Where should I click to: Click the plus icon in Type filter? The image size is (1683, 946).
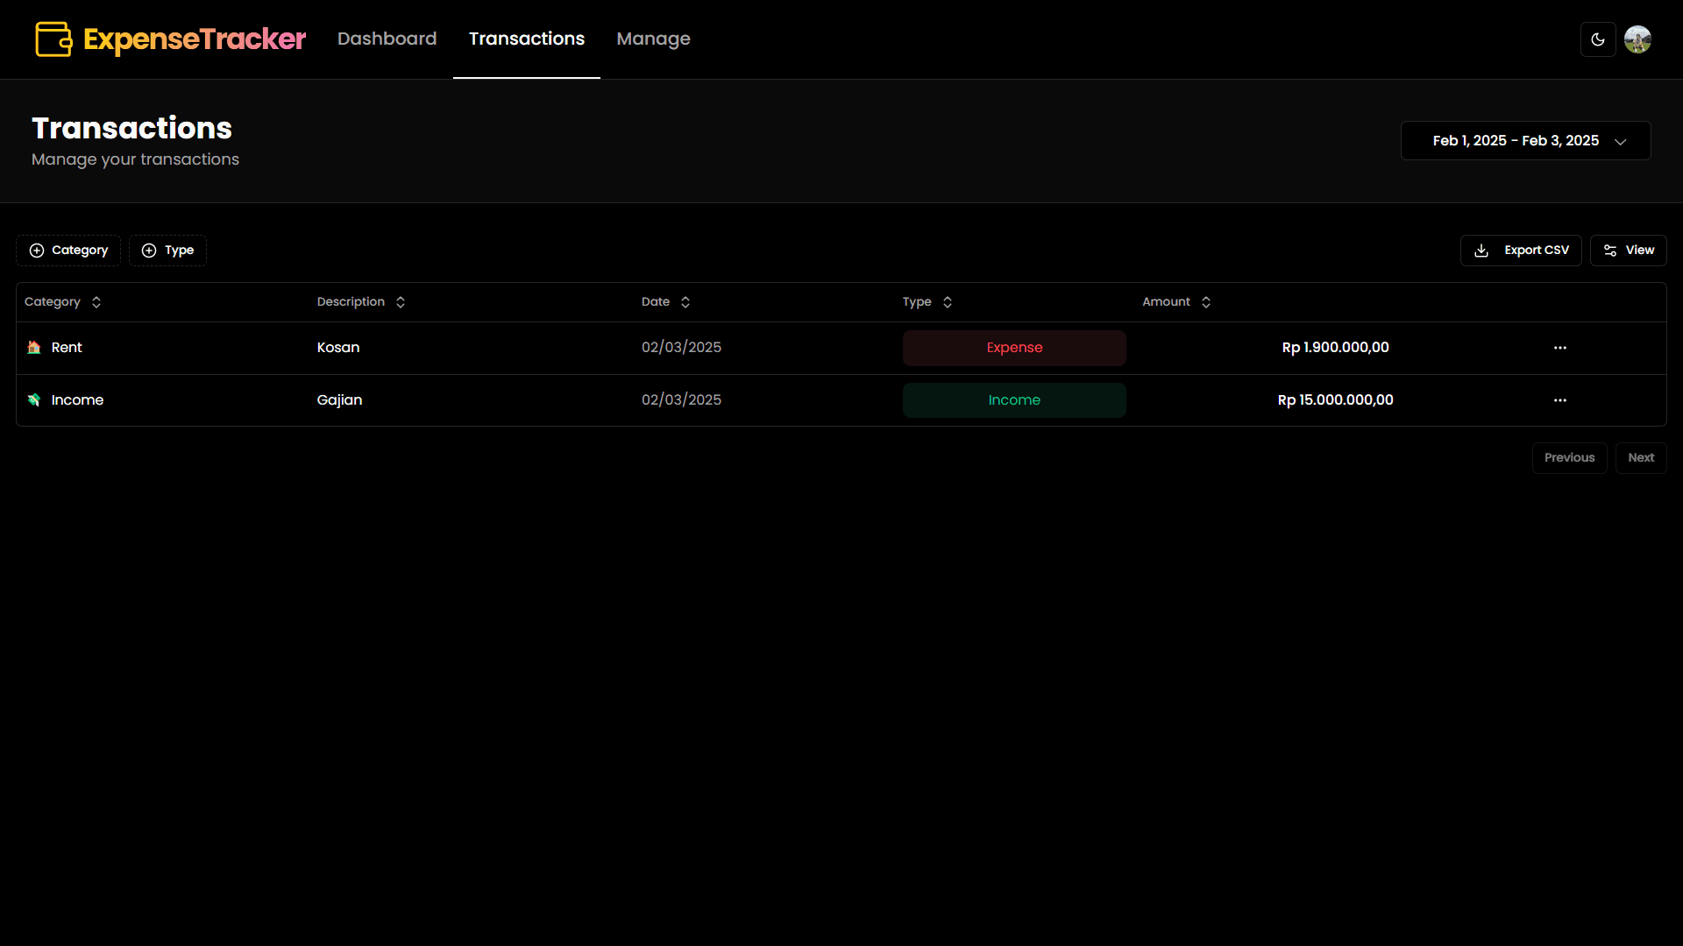pyautogui.click(x=149, y=251)
